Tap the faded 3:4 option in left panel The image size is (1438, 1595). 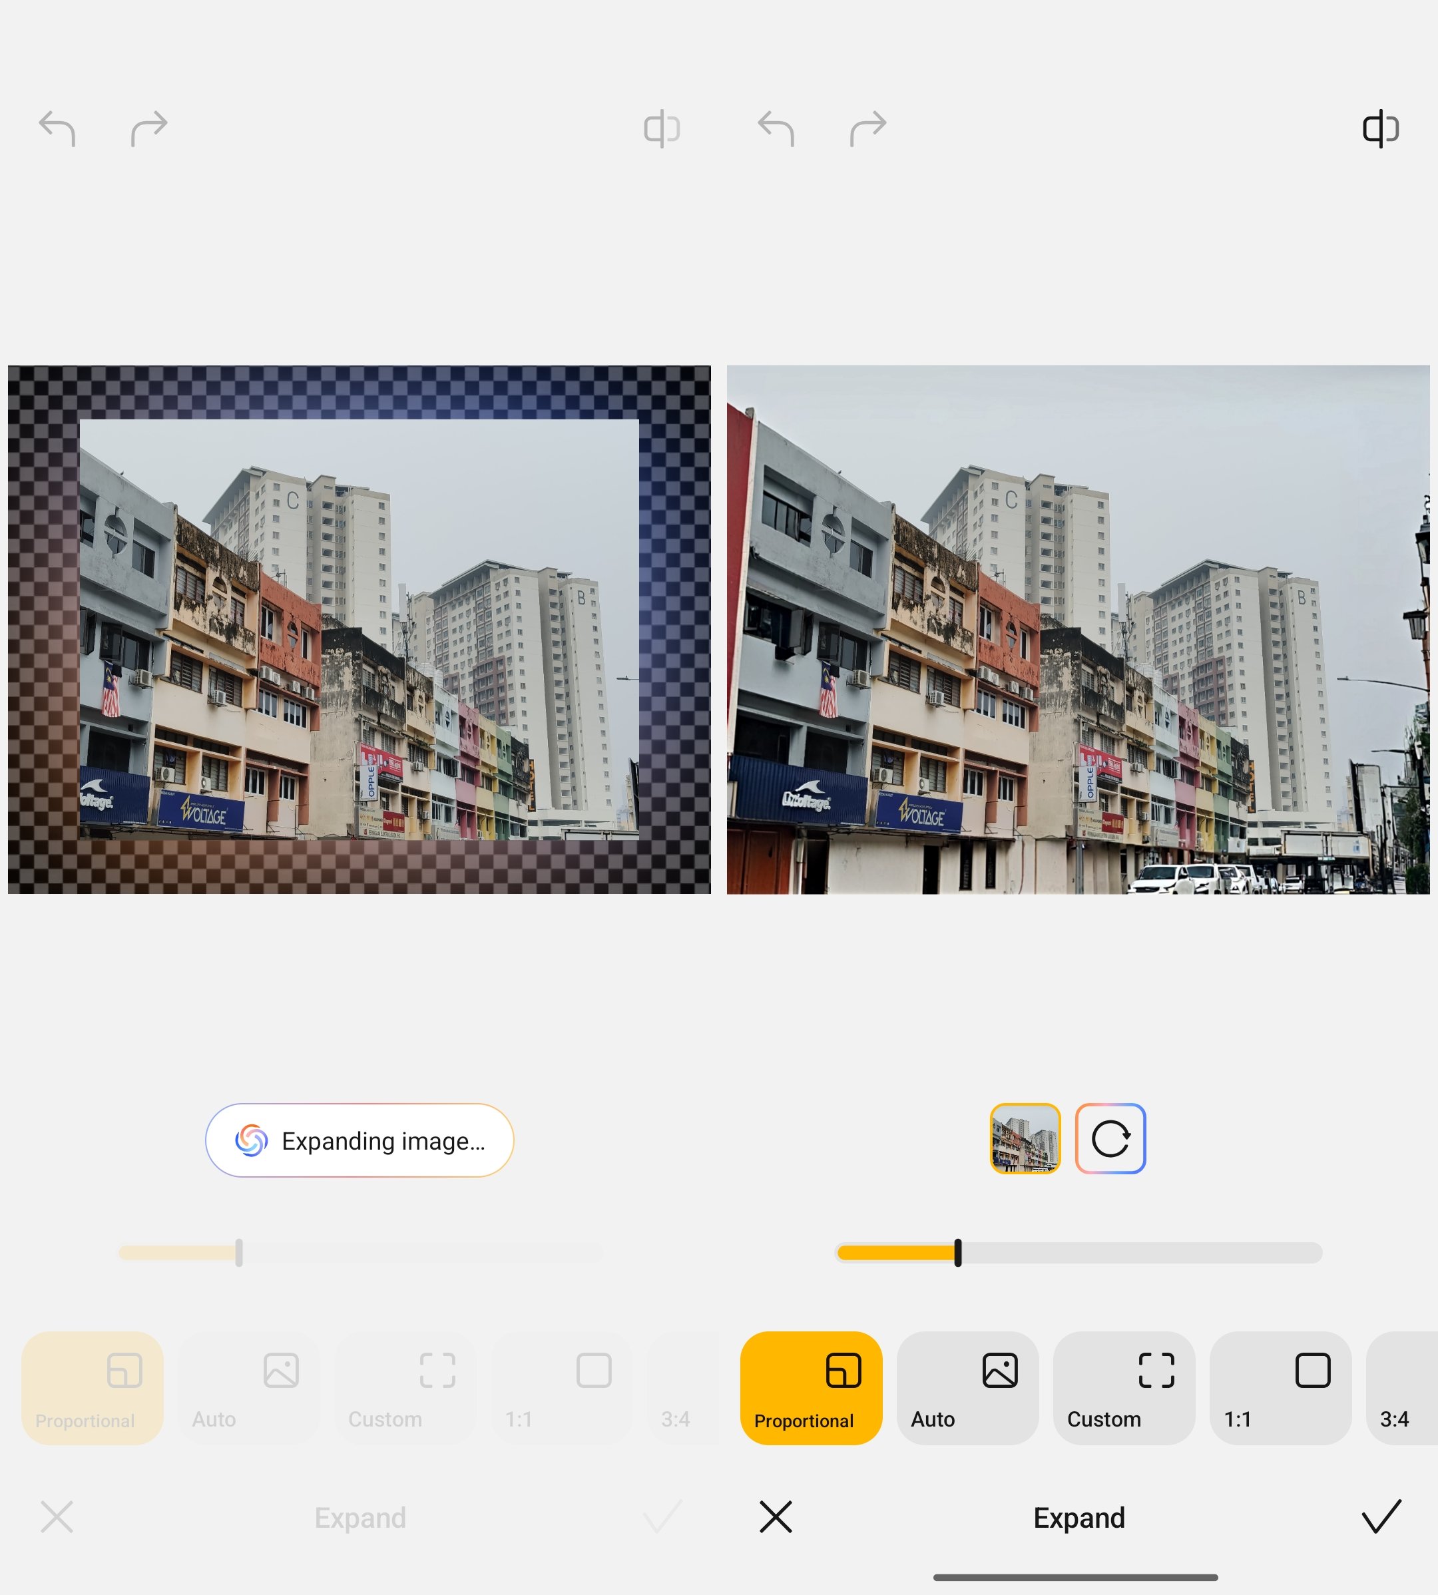coord(684,1388)
